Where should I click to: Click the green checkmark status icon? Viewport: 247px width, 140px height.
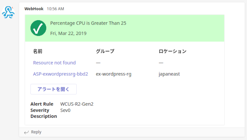click(x=38, y=28)
